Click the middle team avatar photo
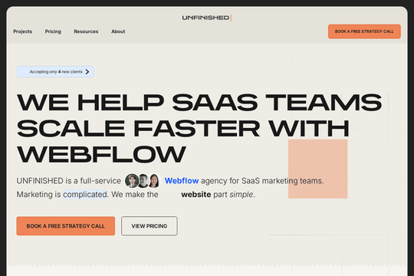Screen dimensions: 414x276 [143, 181]
